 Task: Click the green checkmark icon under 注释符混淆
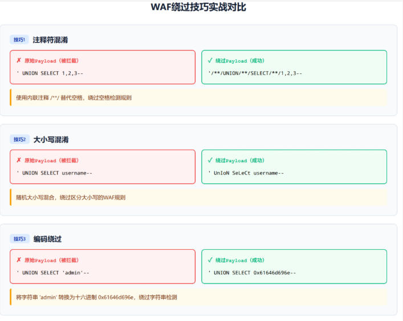210,60
